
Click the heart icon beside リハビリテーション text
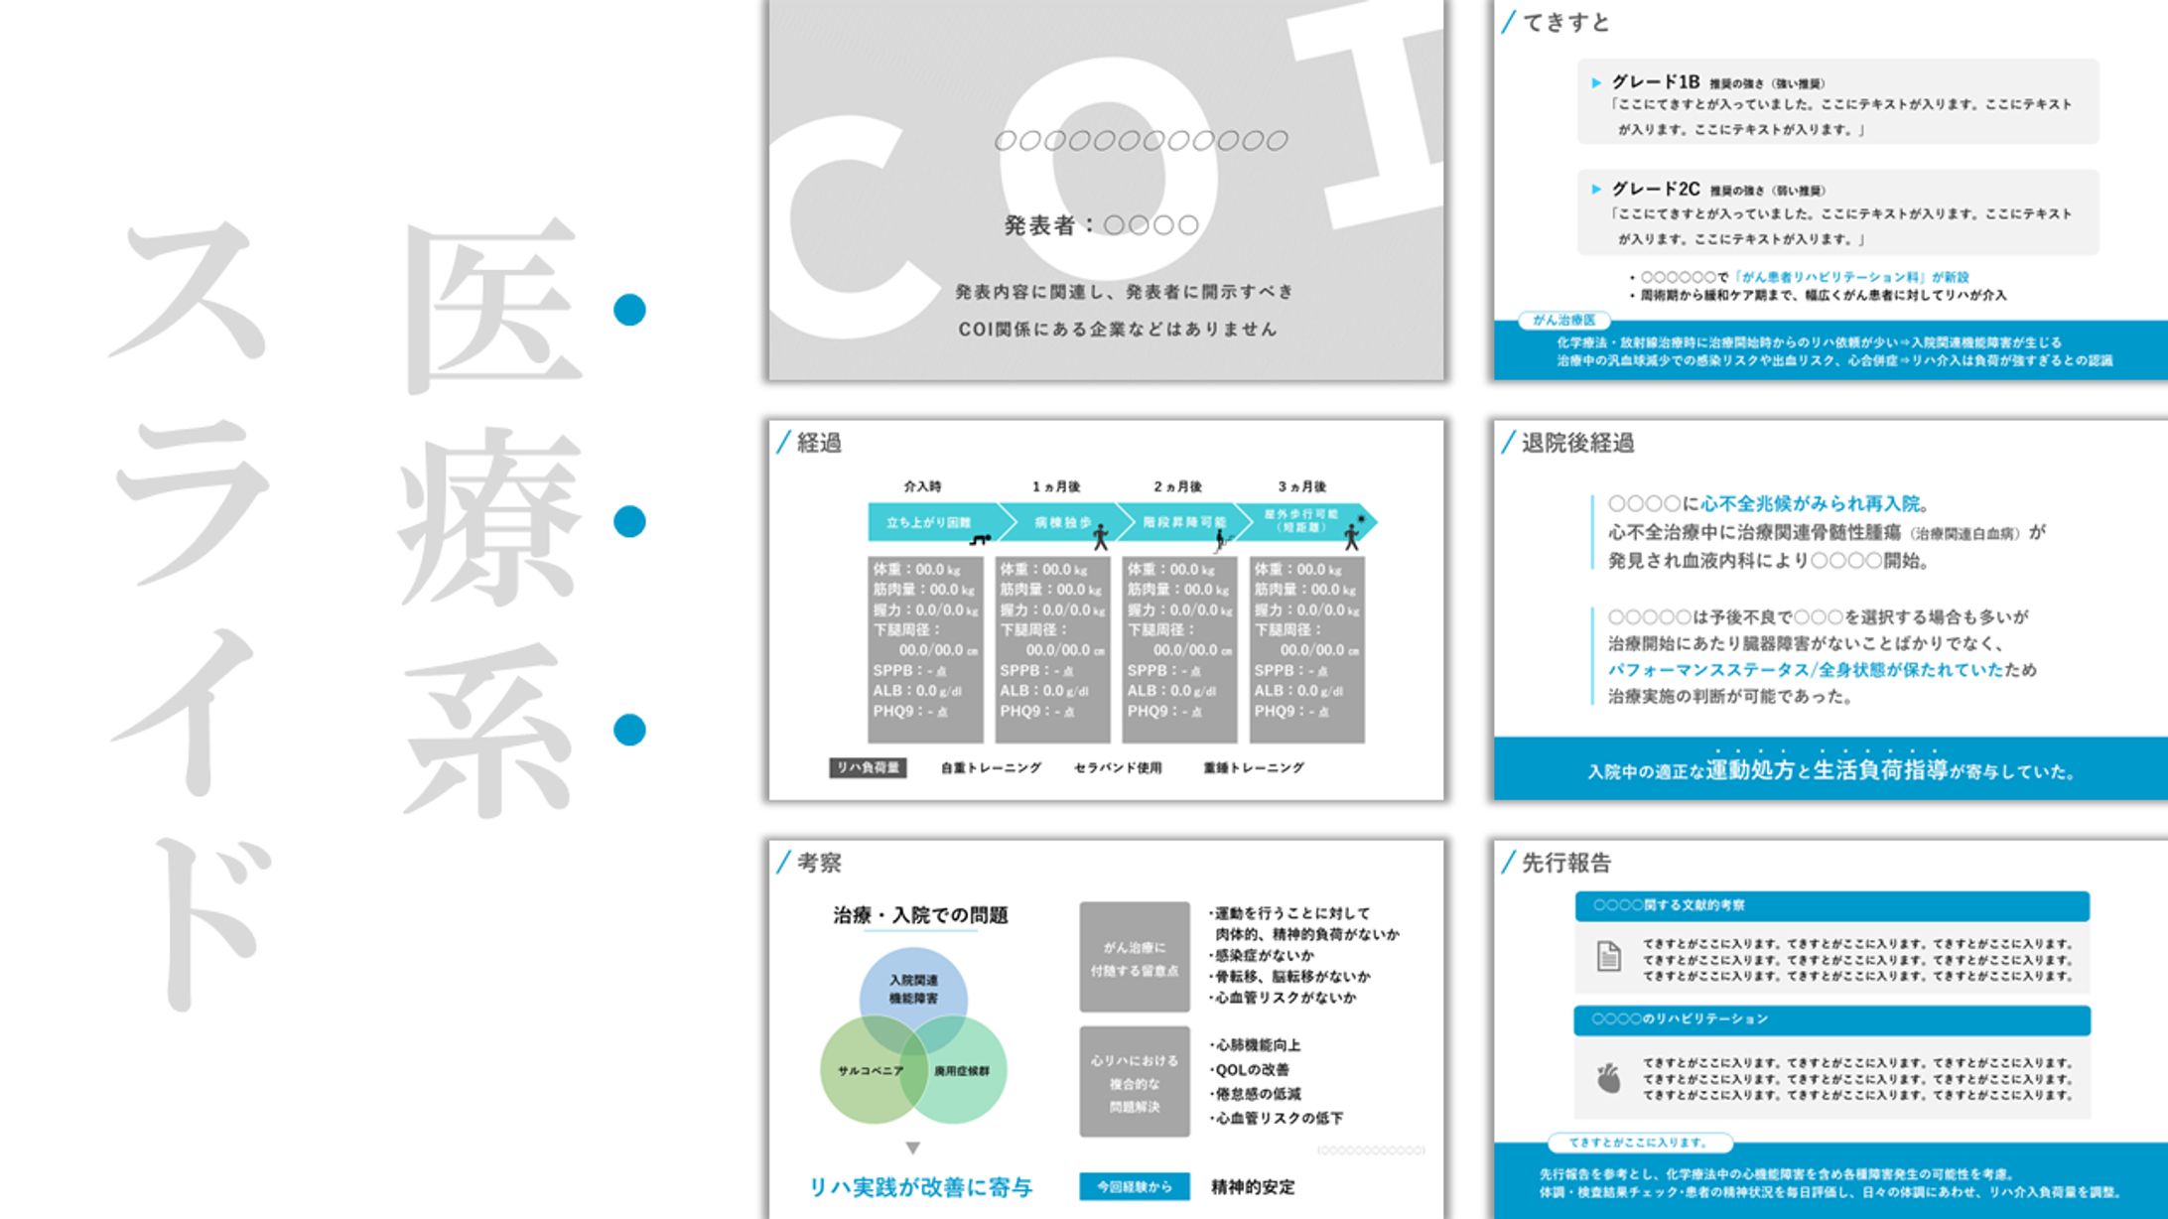click(1608, 1077)
